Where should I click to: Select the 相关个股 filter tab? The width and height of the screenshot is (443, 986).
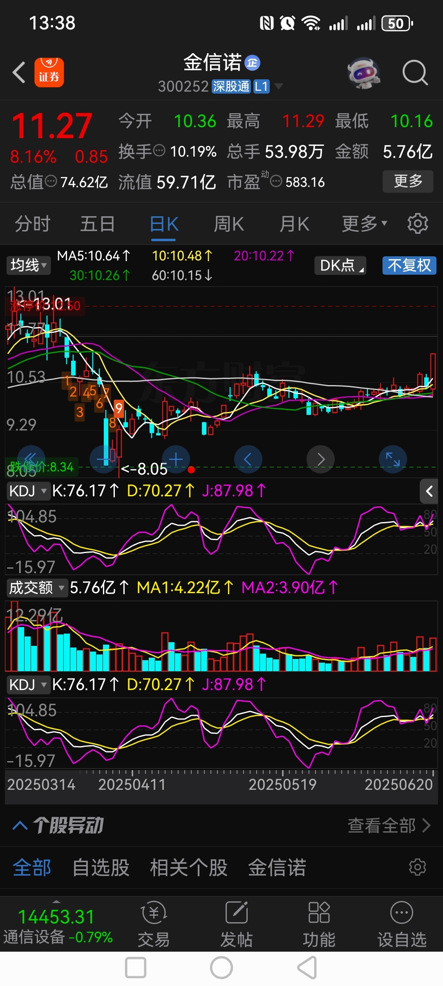(189, 867)
